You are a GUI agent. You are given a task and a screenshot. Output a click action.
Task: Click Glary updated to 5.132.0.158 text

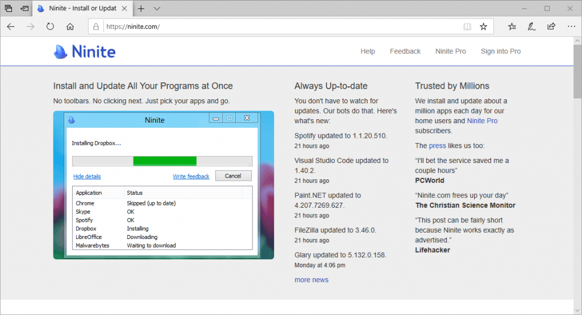(x=340, y=255)
